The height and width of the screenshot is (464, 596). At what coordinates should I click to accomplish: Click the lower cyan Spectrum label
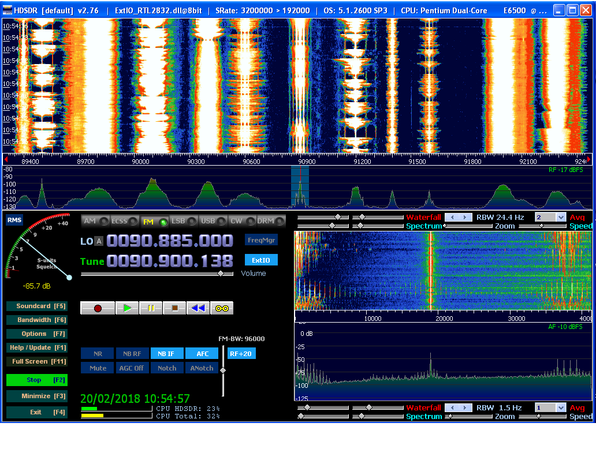coord(424,416)
